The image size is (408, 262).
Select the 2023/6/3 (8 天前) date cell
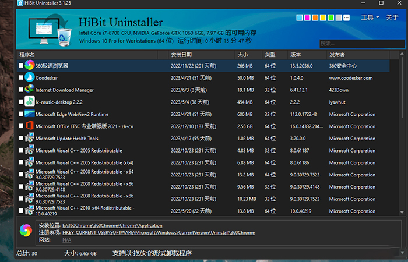189,90
